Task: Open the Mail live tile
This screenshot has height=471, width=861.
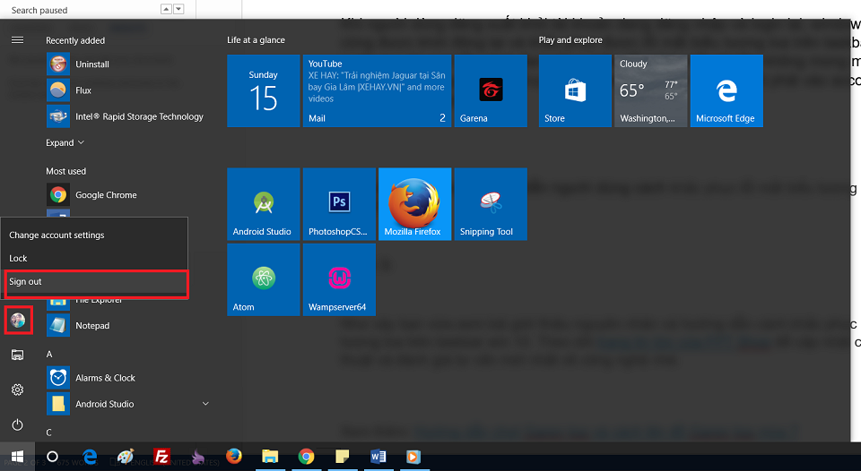Action: click(x=378, y=91)
